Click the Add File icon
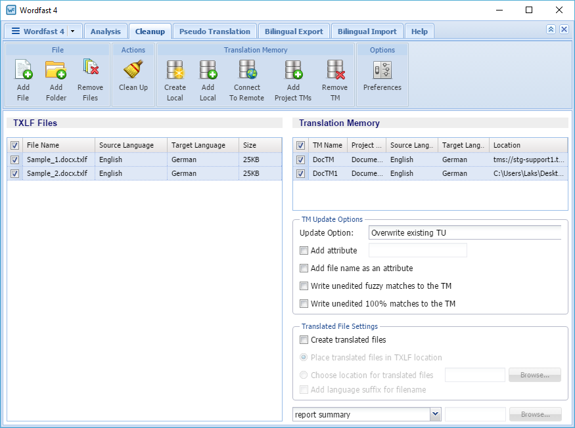Image resolution: width=575 pixels, height=428 pixels. (23, 70)
